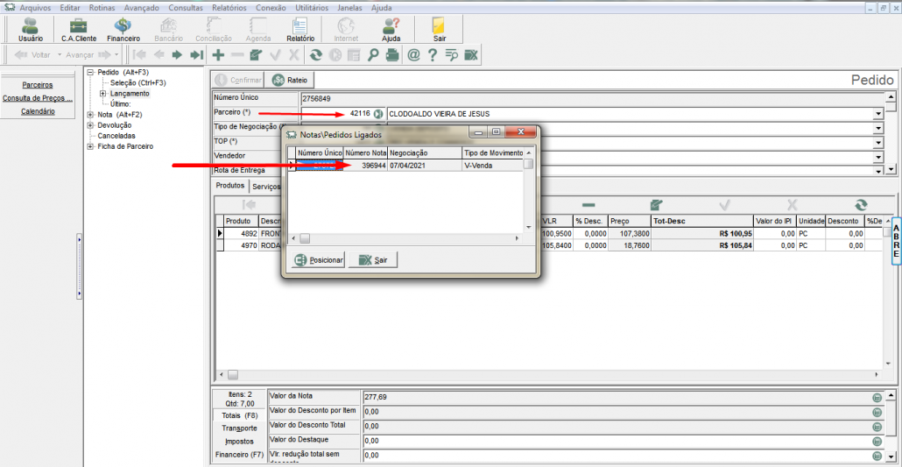
Task: Switch to the Produtos tab
Action: [x=229, y=187]
